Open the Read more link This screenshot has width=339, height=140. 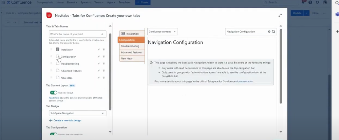click(x=54, y=98)
